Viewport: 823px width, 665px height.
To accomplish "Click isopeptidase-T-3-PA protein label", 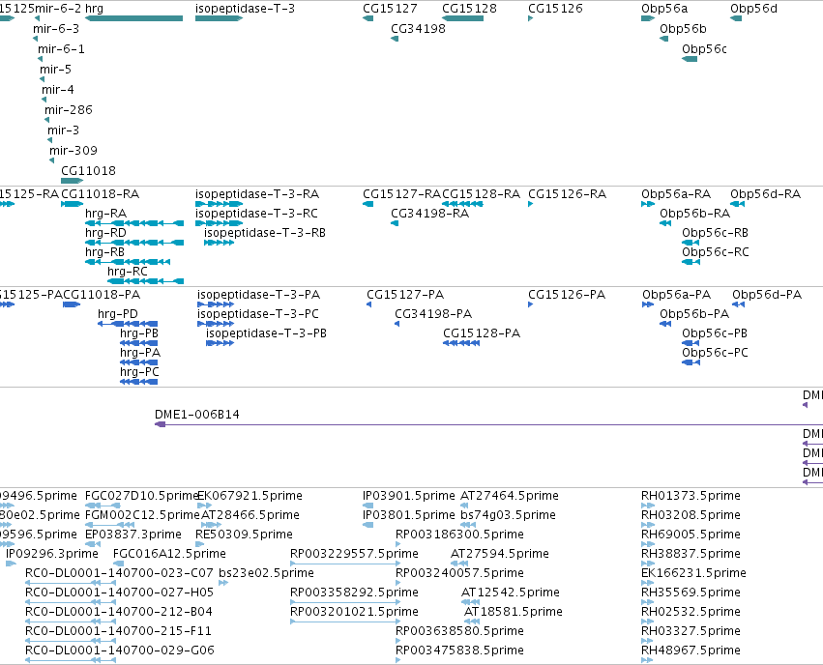I will [x=259, y=295].
